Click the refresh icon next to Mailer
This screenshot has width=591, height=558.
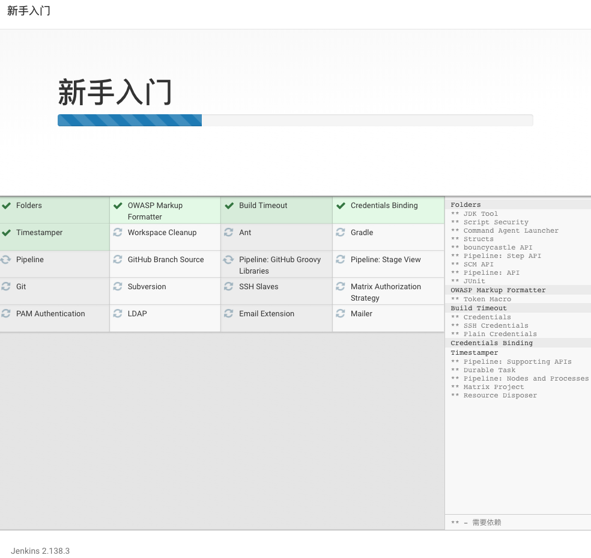coord(341,313)
